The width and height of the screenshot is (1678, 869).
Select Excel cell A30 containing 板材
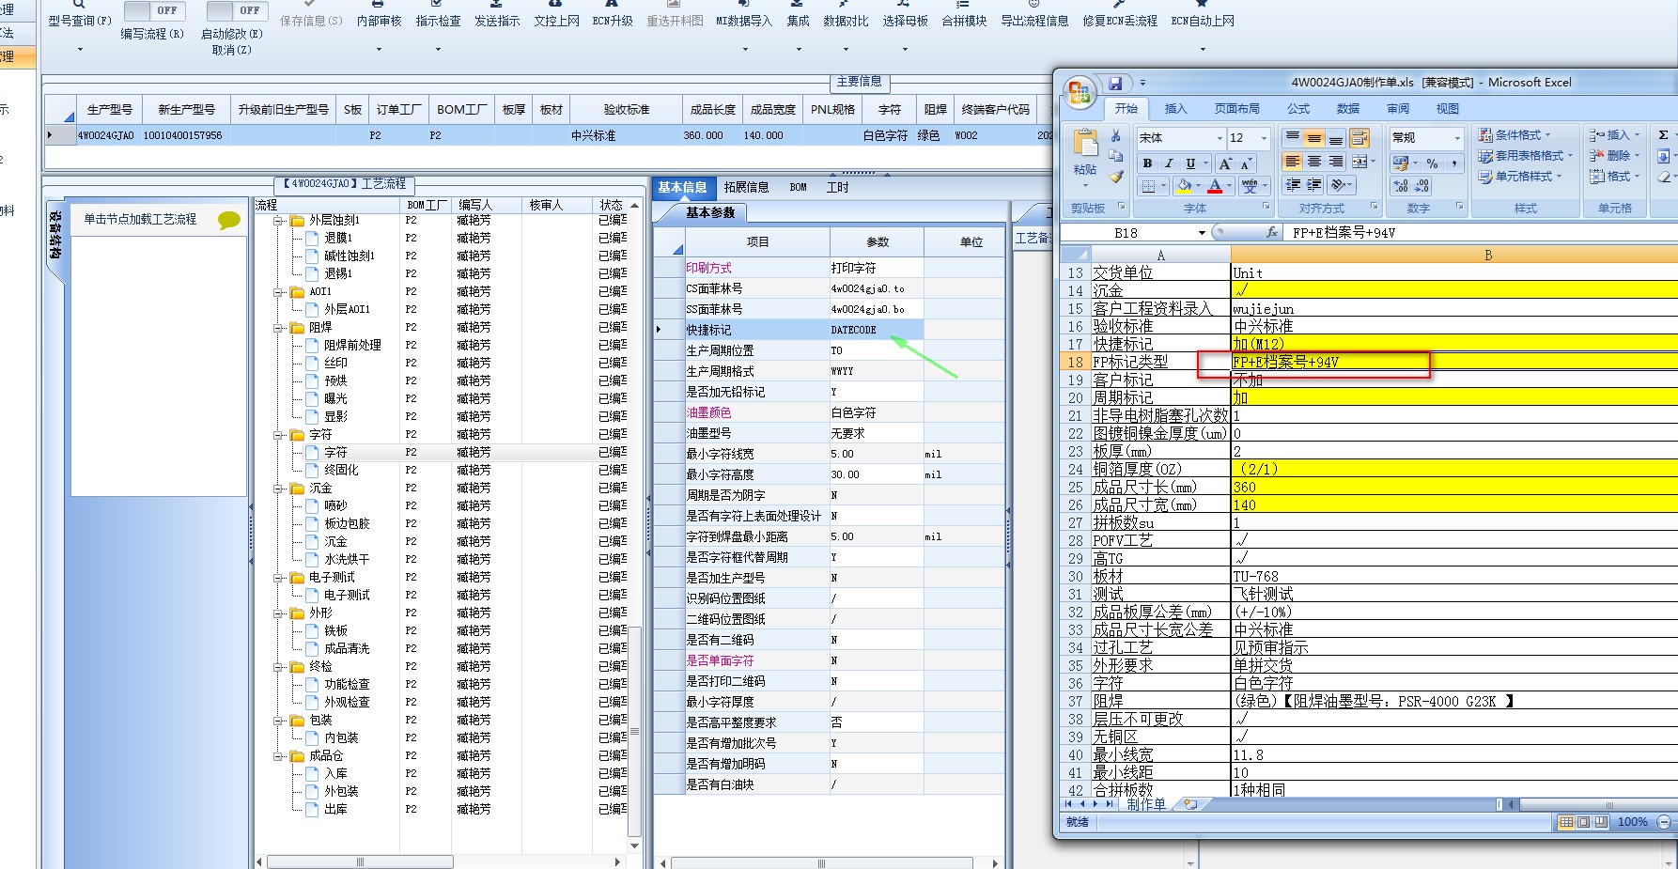pyautogui.click(x=1160, y=576)
